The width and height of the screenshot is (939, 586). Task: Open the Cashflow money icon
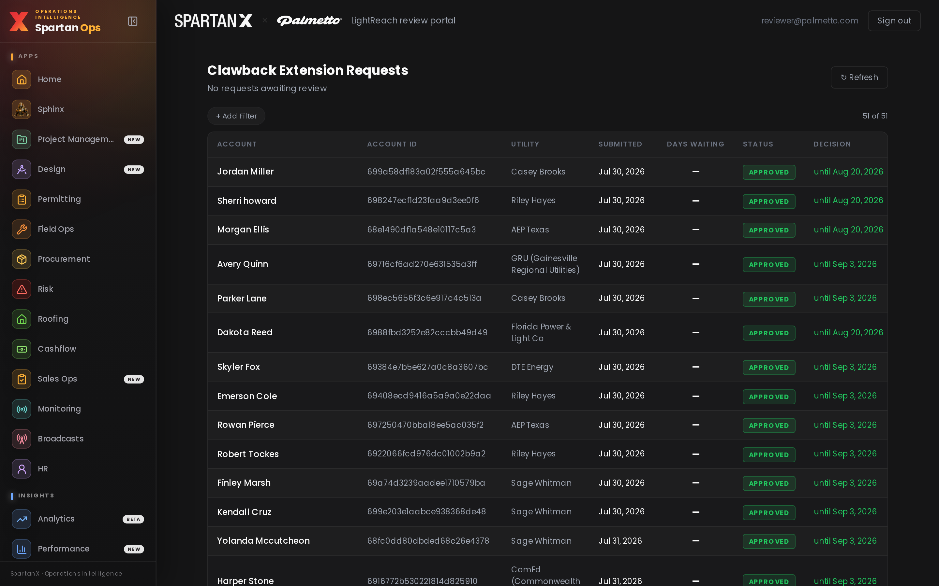(x=22, y=349)
